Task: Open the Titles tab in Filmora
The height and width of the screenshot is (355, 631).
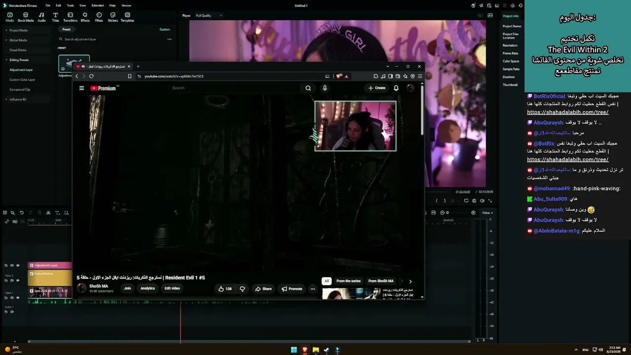Action: 55,17
